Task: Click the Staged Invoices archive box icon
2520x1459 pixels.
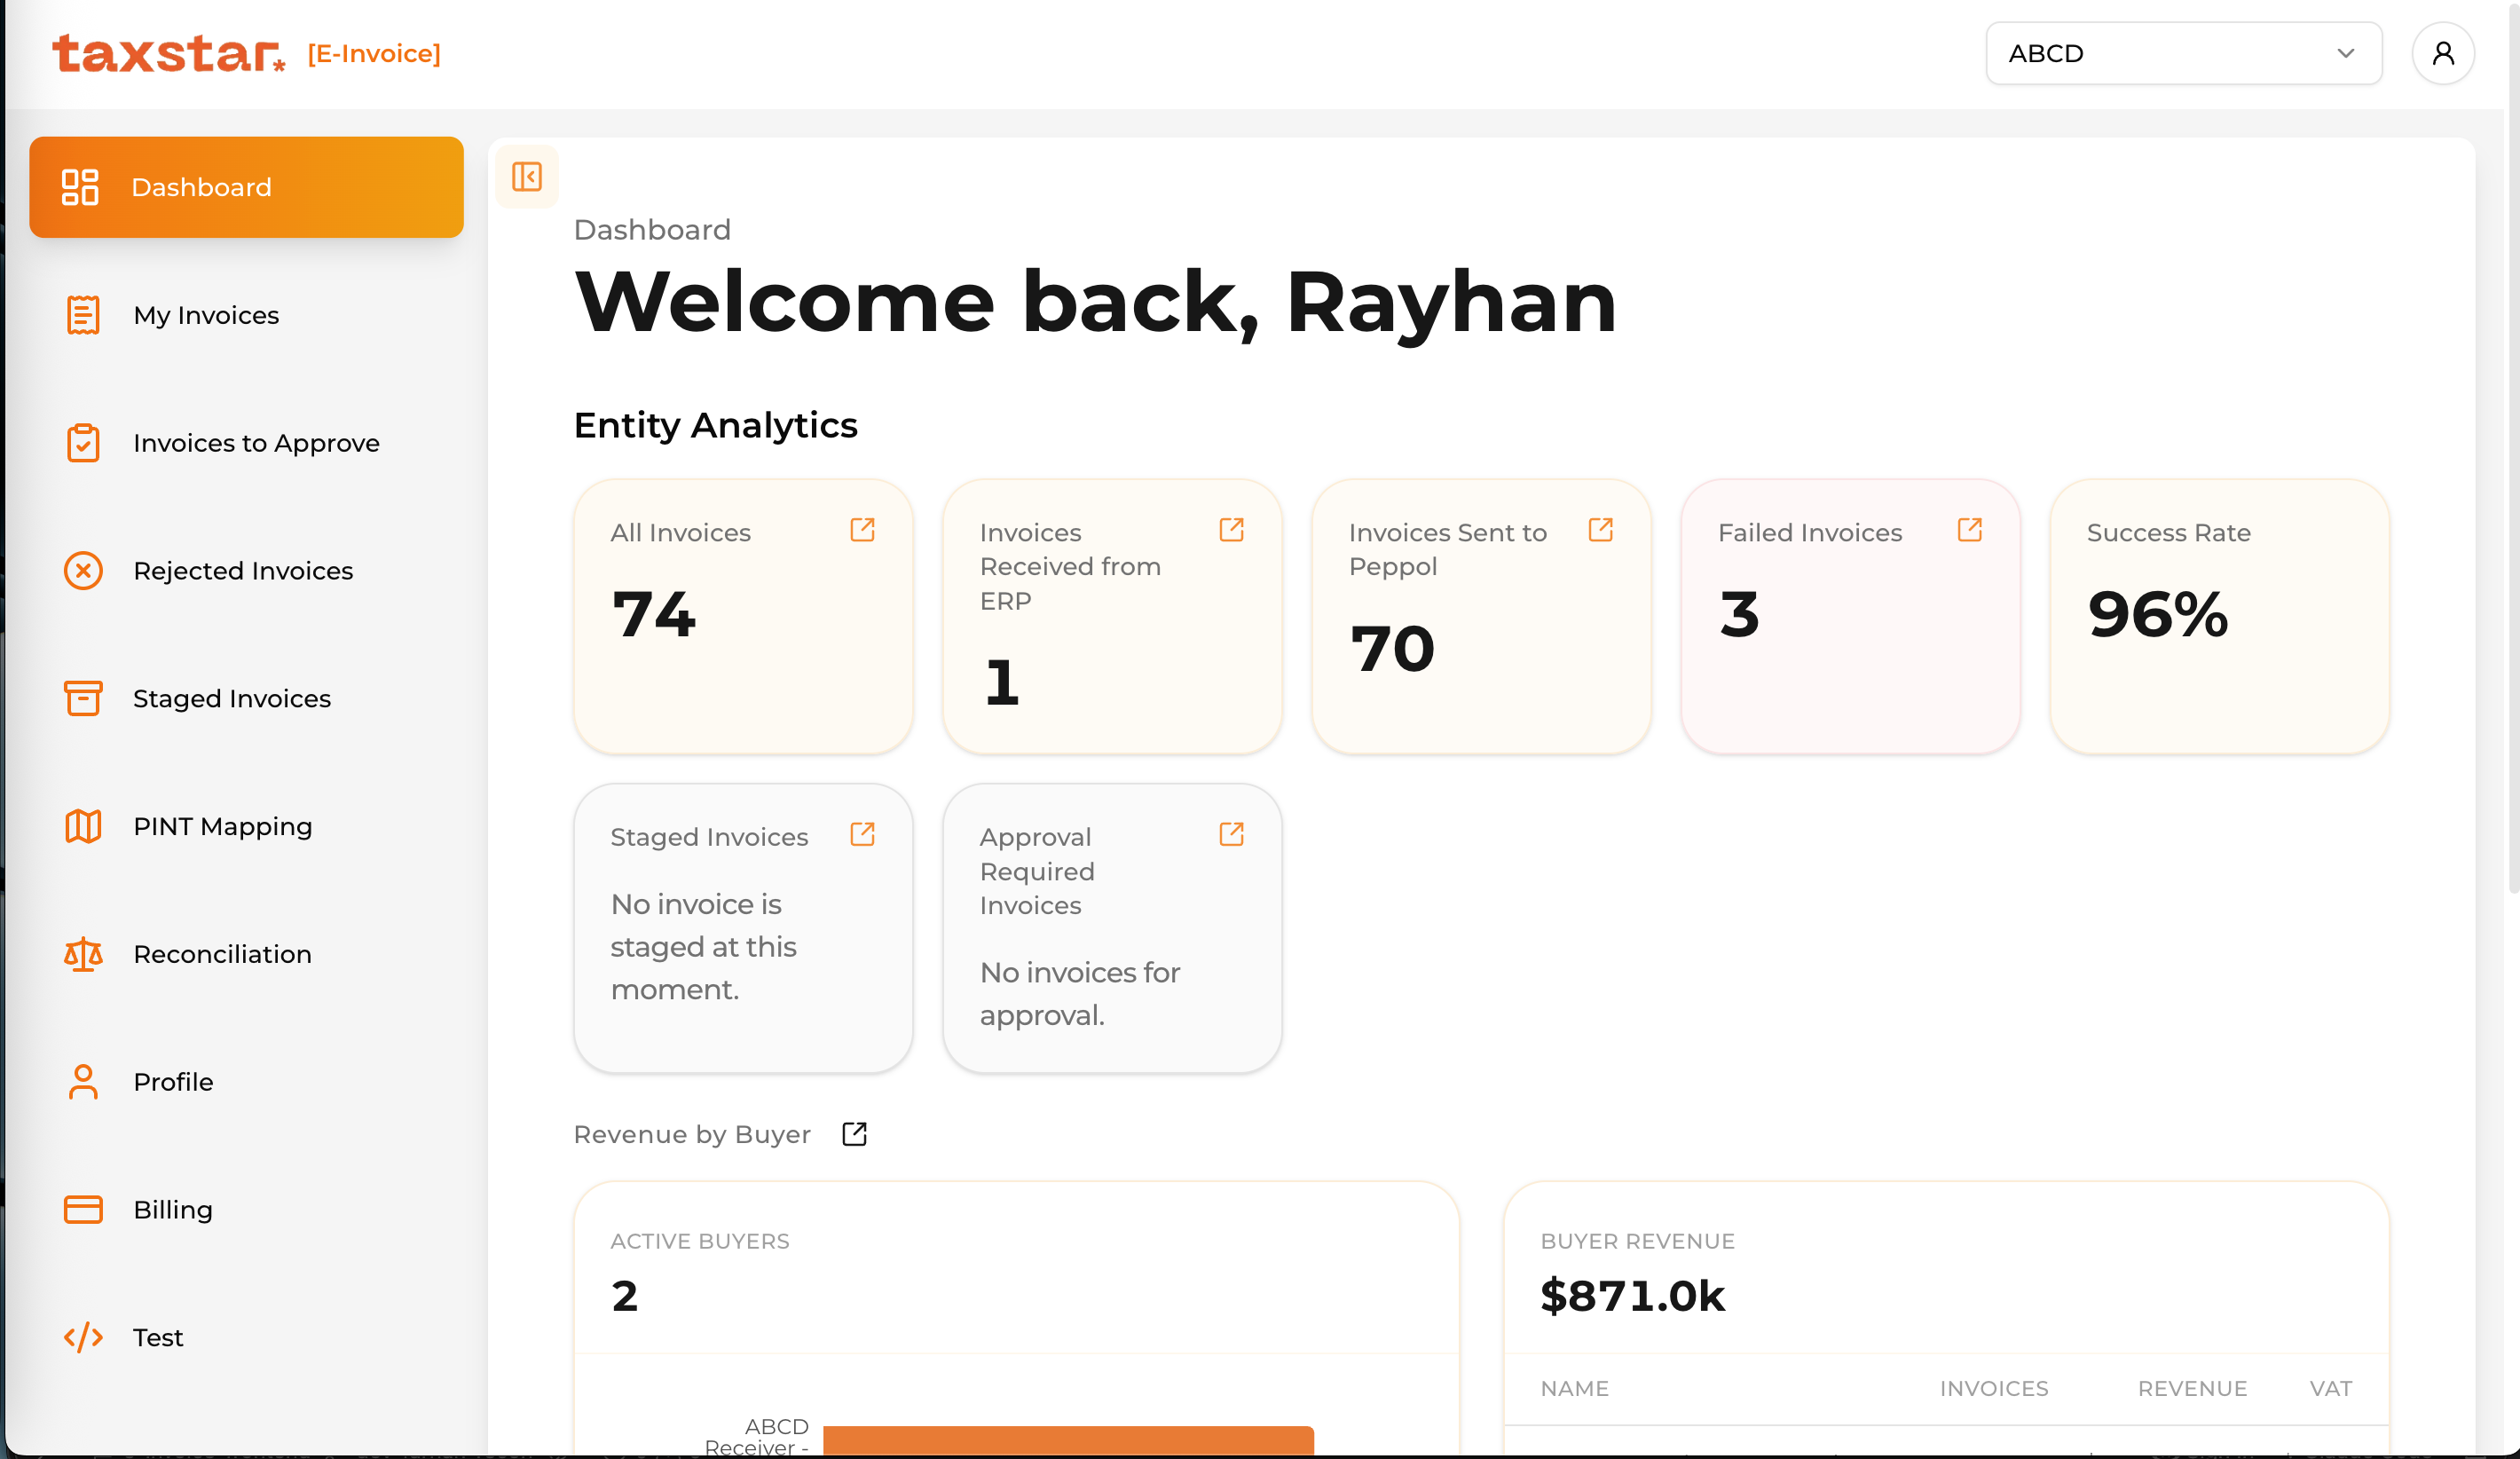Action: pyautogui.click(x=83, y=698)
